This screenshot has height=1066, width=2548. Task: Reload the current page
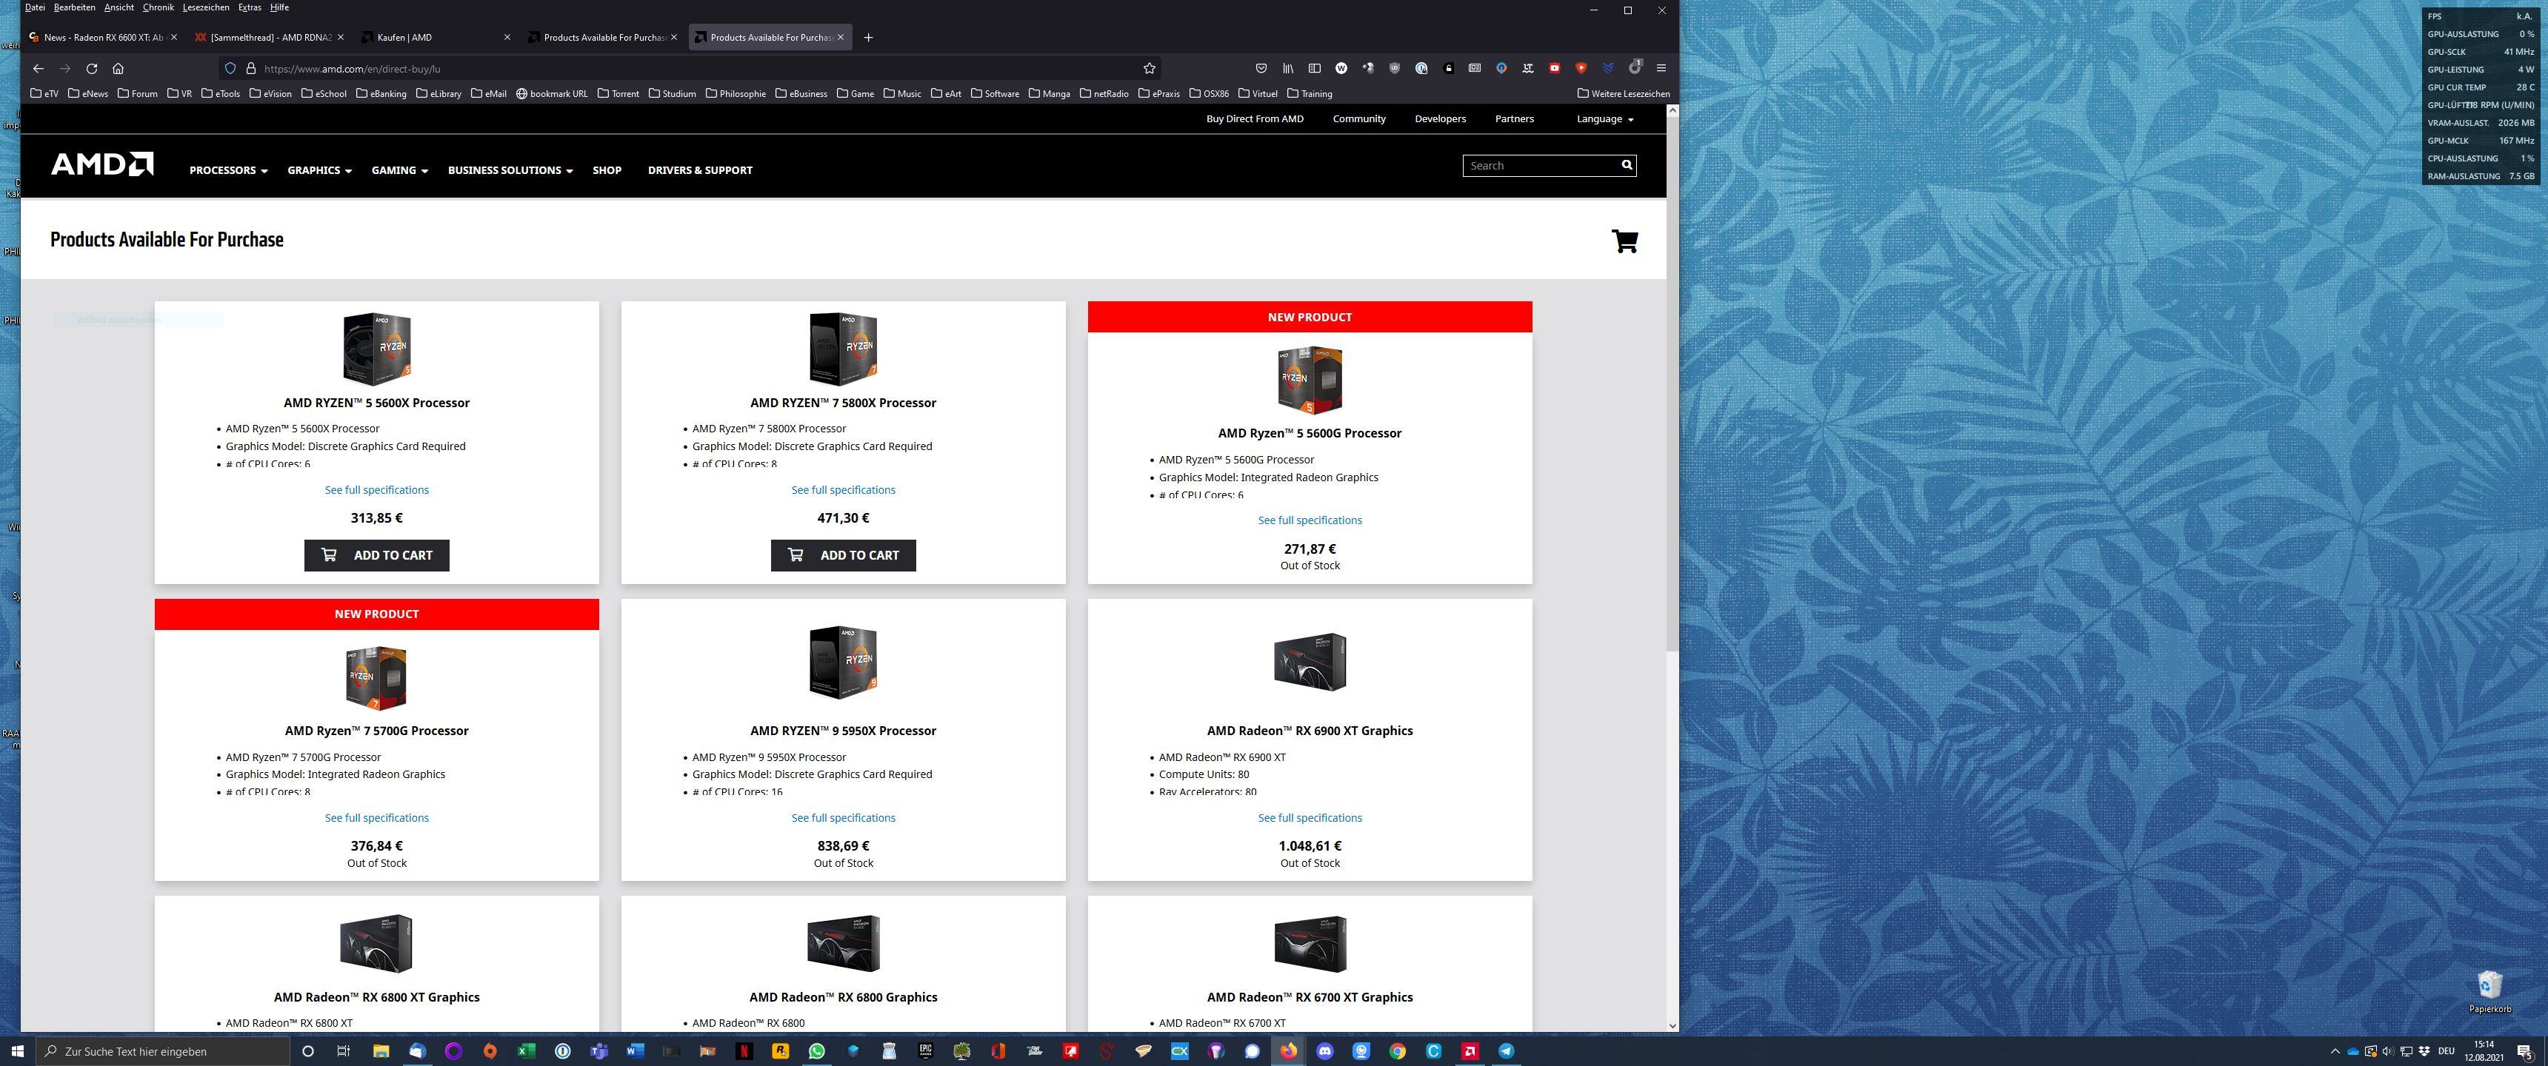[x=91, y=68]
